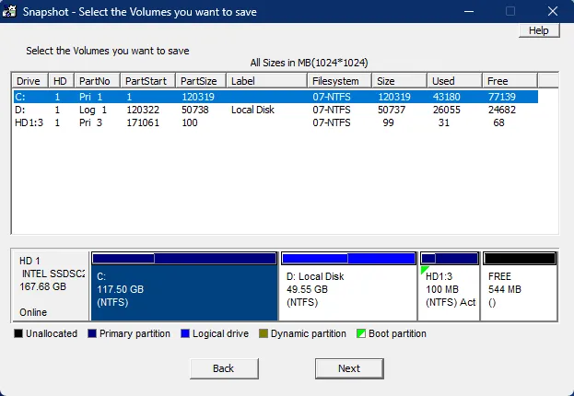Select the HD1:3 volume row

(275, 122)
